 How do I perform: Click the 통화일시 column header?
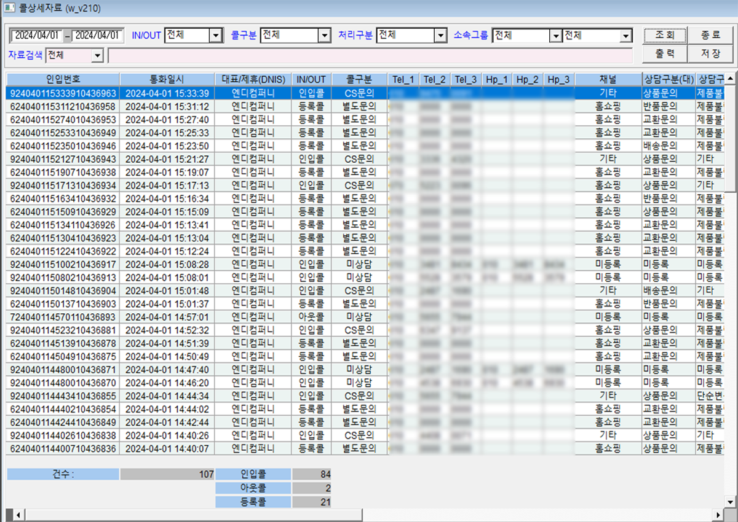pos(167,79)
